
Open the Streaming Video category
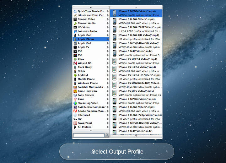click(91, 103)
